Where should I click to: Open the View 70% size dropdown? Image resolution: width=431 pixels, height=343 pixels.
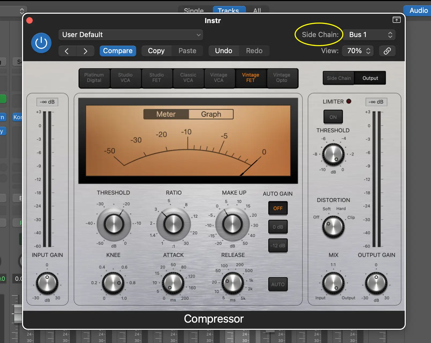(x=358, y=51)
